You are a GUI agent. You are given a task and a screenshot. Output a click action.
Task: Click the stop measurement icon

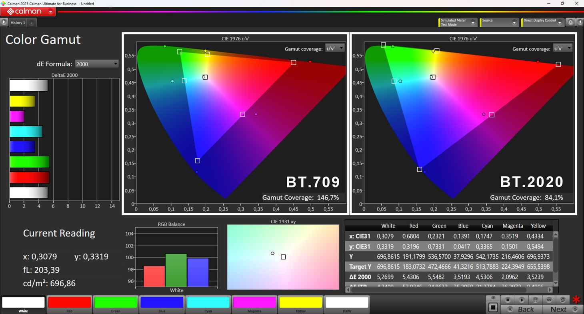[508, 300]
